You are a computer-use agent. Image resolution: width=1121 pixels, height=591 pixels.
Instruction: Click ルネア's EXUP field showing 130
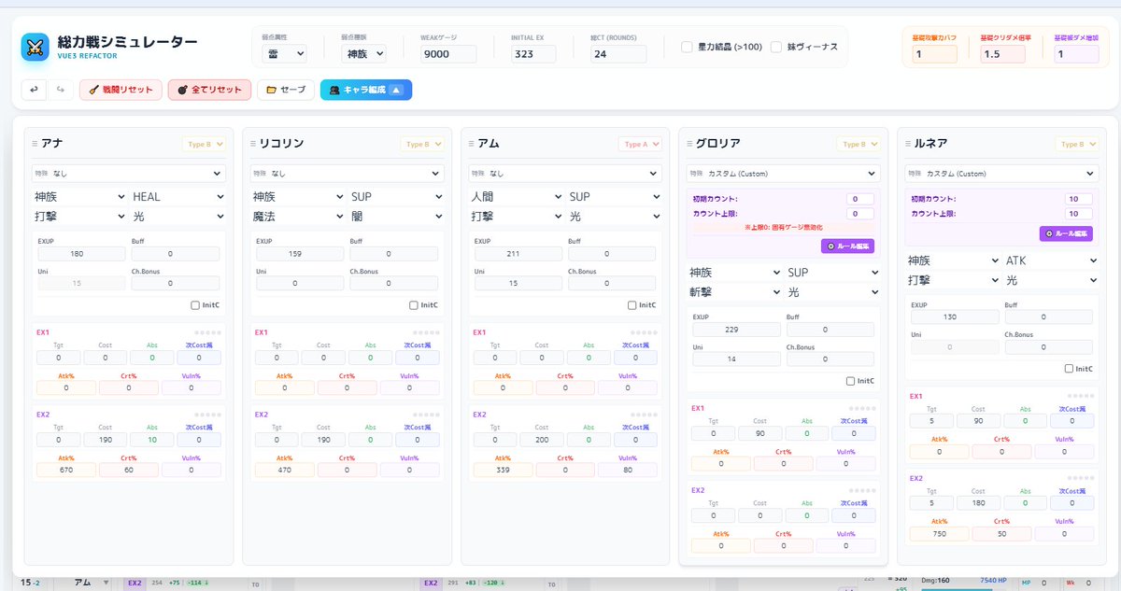point(956,317)
